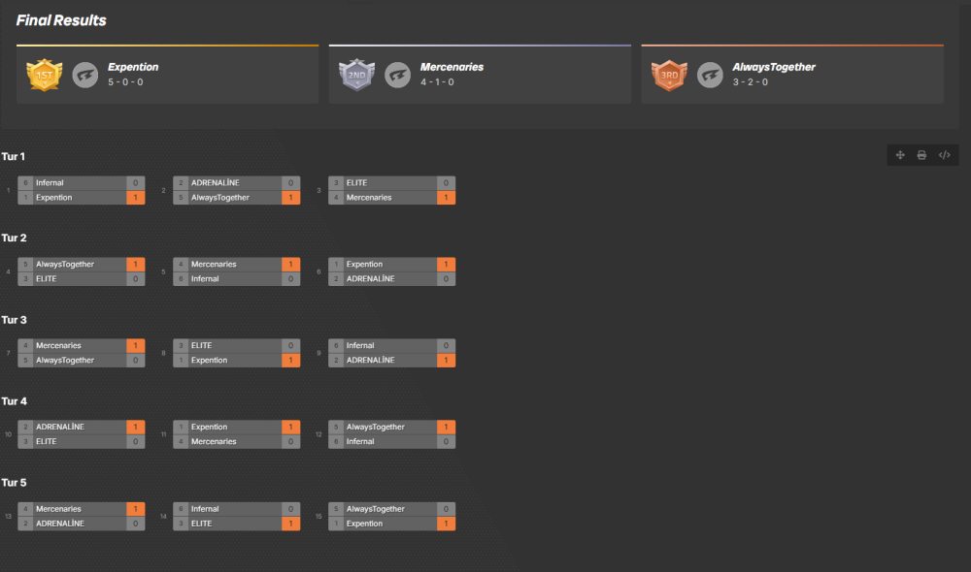Click the bronze 3RD place badge
The height and width of the screenshot is (572, 971).
[669, 75]
